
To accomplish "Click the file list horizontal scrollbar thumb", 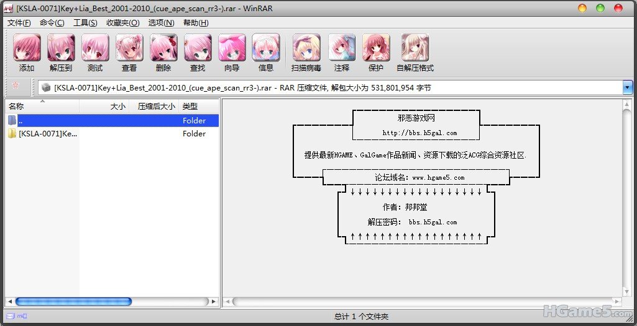I will point(73,301).
